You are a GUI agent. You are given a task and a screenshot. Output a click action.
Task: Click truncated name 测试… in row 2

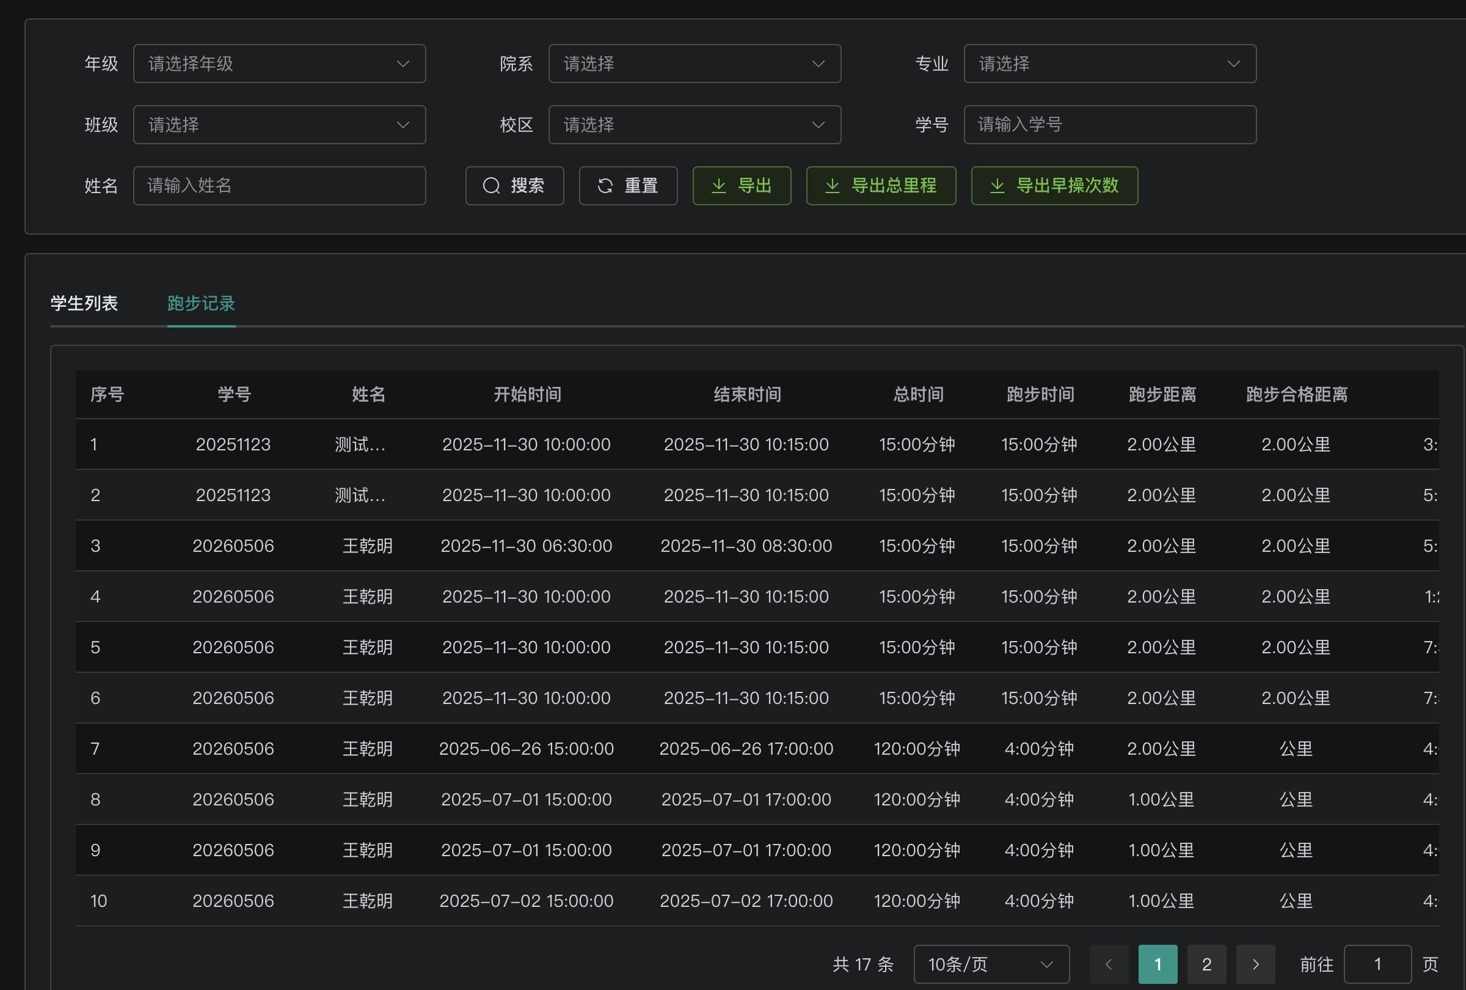click(x=360, y=496)
